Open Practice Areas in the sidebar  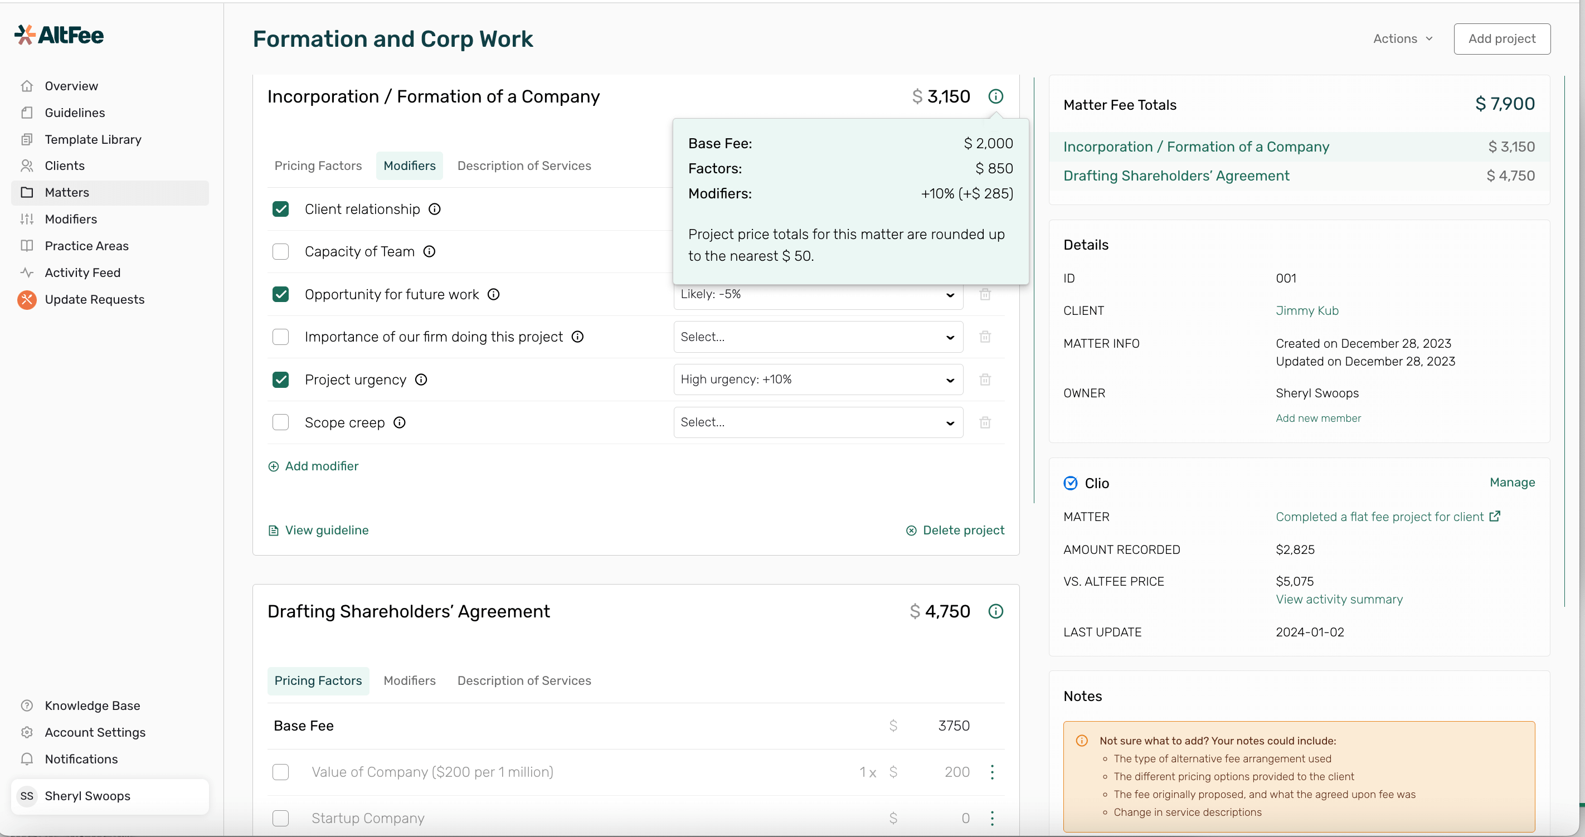point(87,246)
